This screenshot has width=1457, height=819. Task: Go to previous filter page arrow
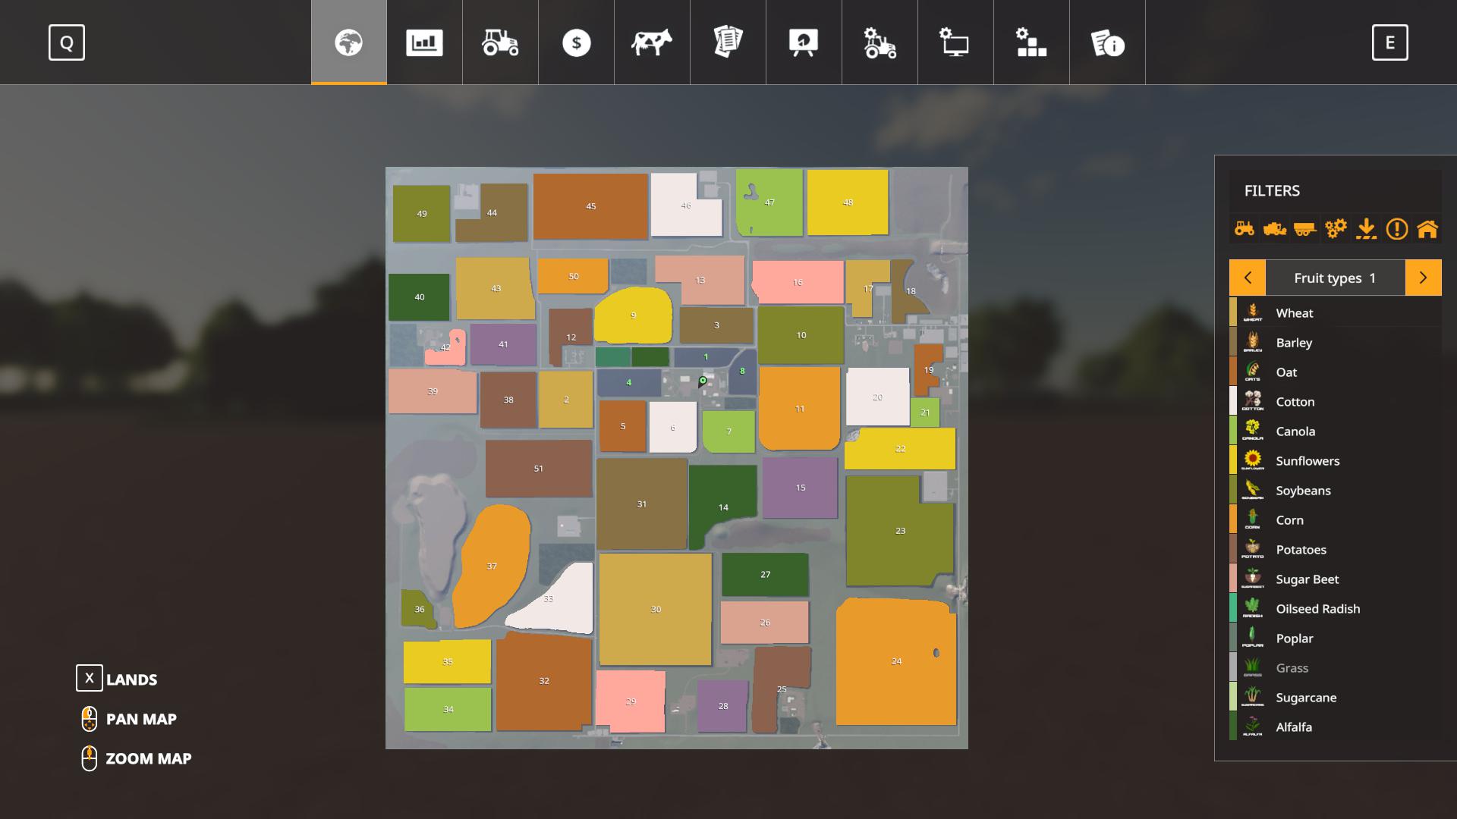coord(1248,278)
